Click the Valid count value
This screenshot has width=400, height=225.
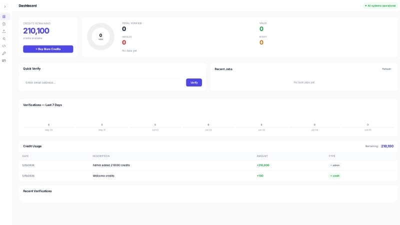pyautogui.click(x=261, y=29)
